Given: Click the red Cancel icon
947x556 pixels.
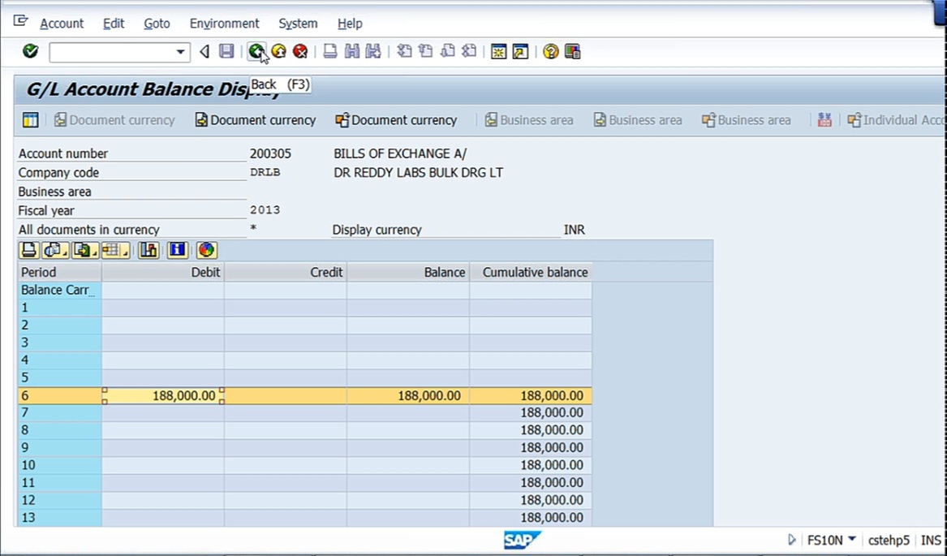Looking at the screenshot, I should [300, 51].
